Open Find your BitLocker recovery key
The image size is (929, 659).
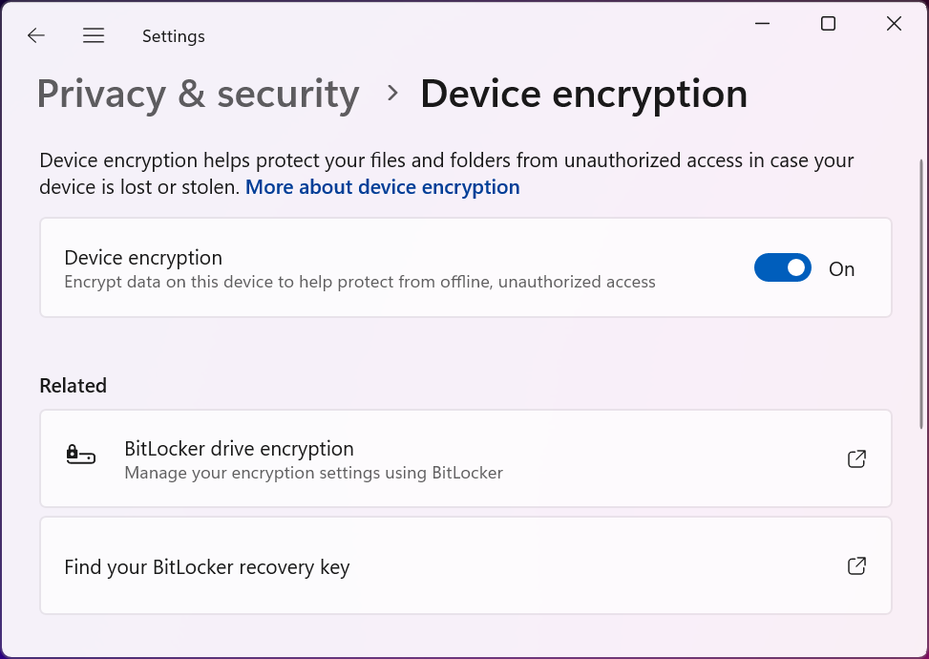(207, 567)
